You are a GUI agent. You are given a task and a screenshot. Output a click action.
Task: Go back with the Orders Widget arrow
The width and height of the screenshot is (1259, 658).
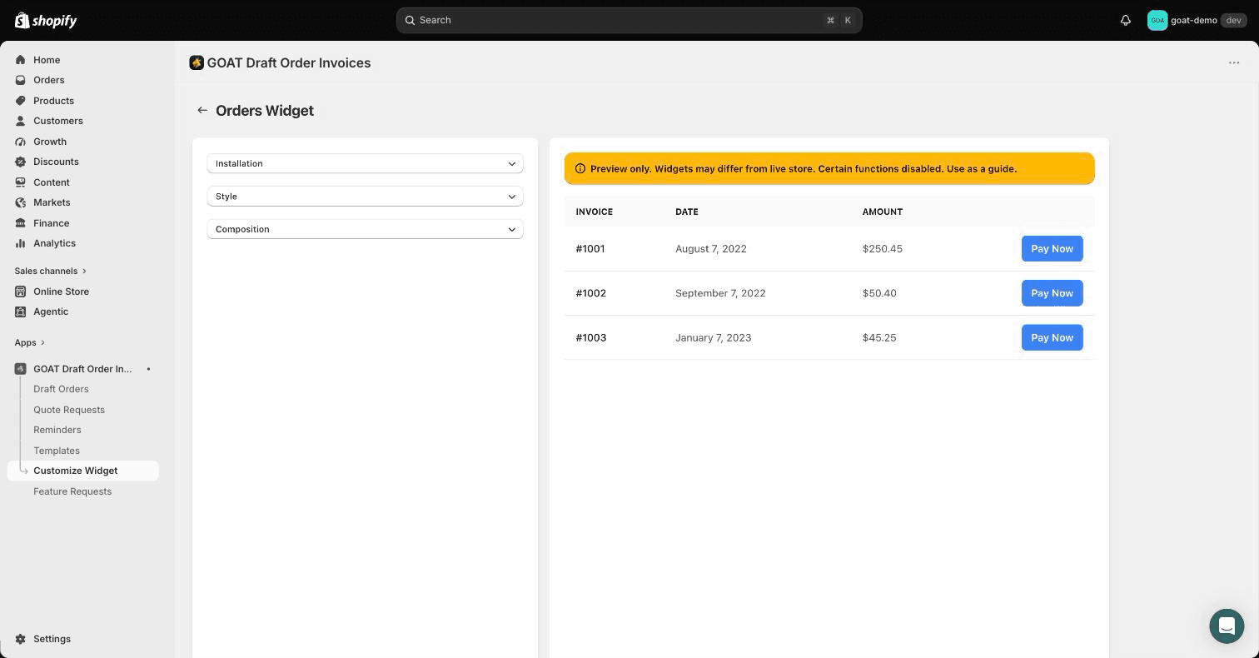pos(202,110)
